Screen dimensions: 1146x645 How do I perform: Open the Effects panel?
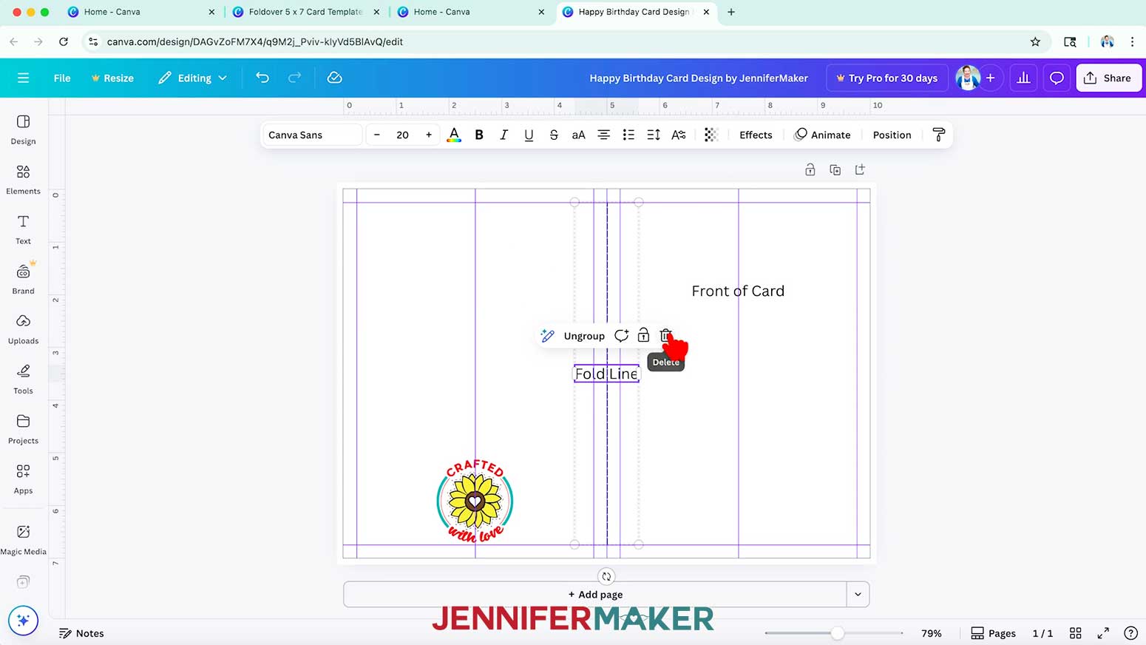coord(756,135)
